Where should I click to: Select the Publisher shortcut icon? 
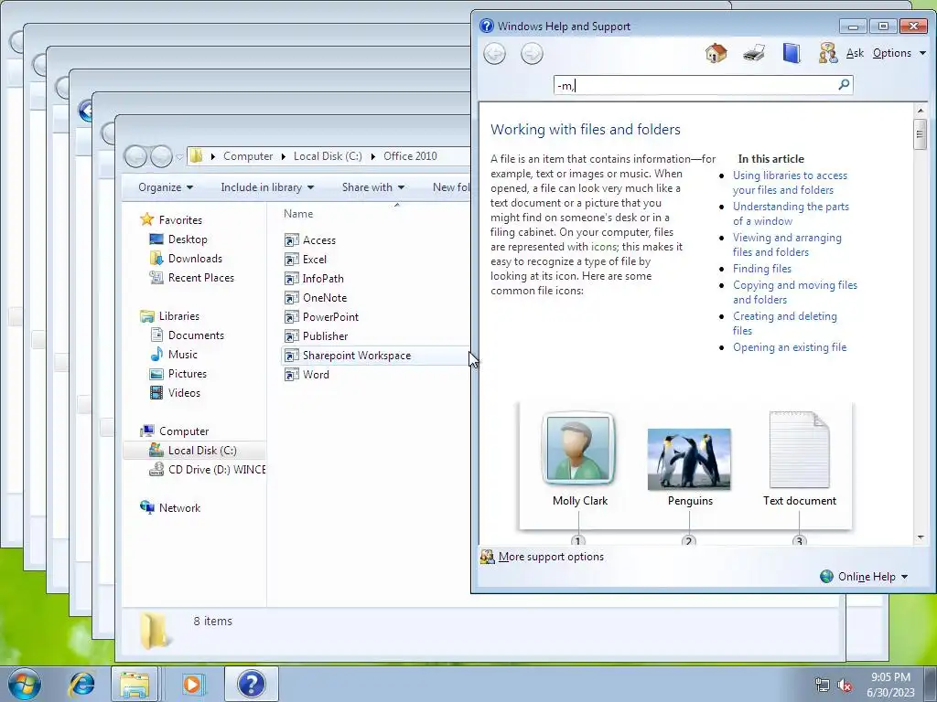click(x=292, y=336)
